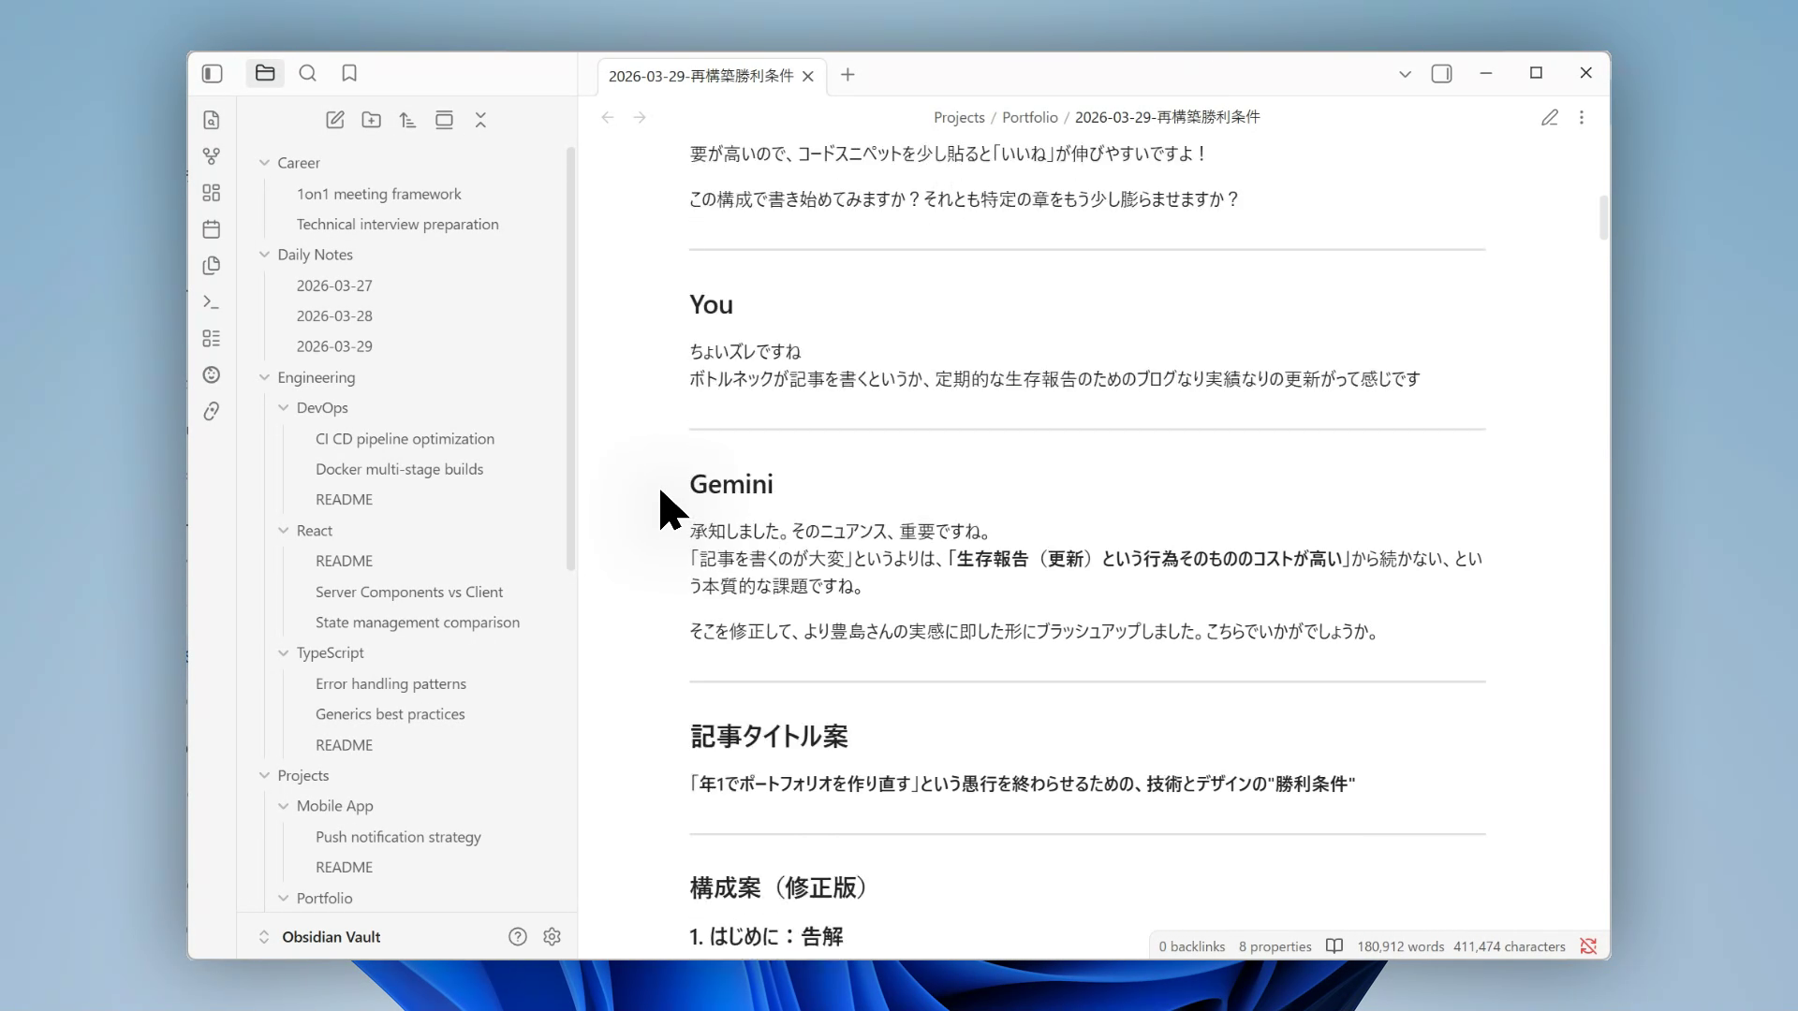Image resolution: width=1798 pixels, height=1011 pixels.
Task: Click the round face ribbon icon
Action: pyautogui.click(x=212, y=375)
